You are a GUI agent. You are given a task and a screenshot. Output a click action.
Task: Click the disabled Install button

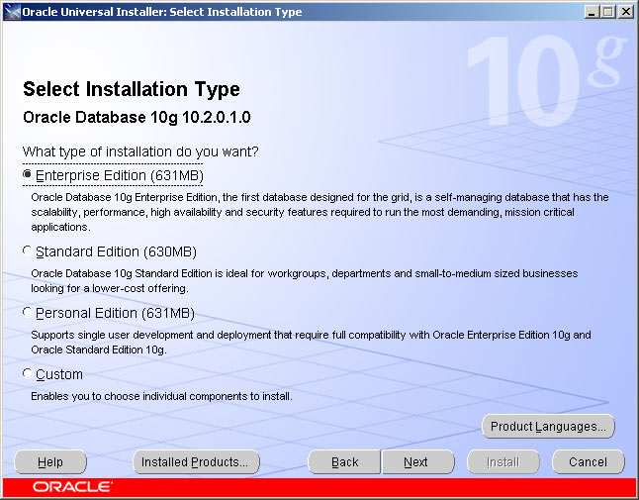(x=503, y=462)
